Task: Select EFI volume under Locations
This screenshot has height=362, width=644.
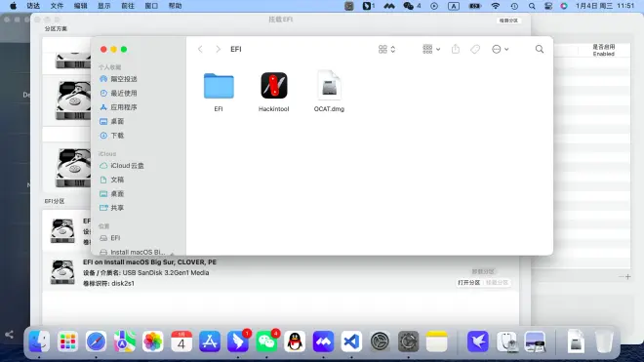Action: (x=110, y=238)
